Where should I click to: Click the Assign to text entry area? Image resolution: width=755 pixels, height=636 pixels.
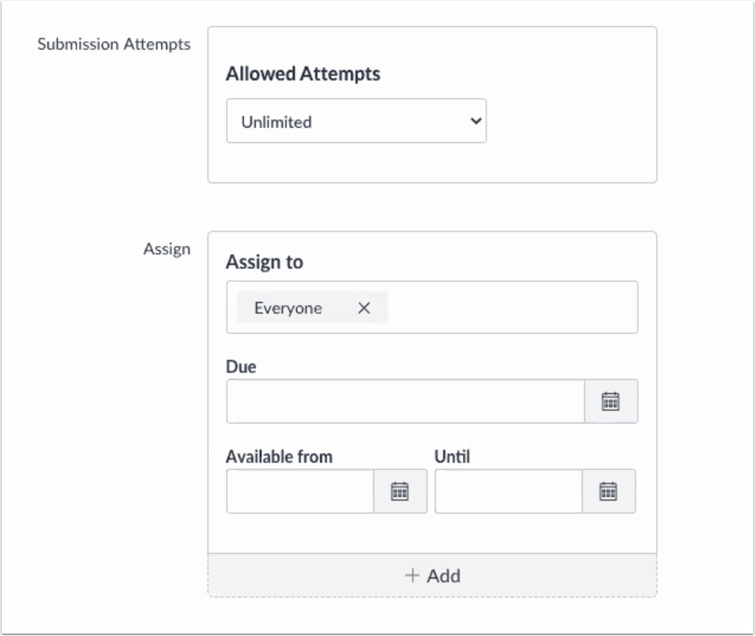tap(513, 309)
